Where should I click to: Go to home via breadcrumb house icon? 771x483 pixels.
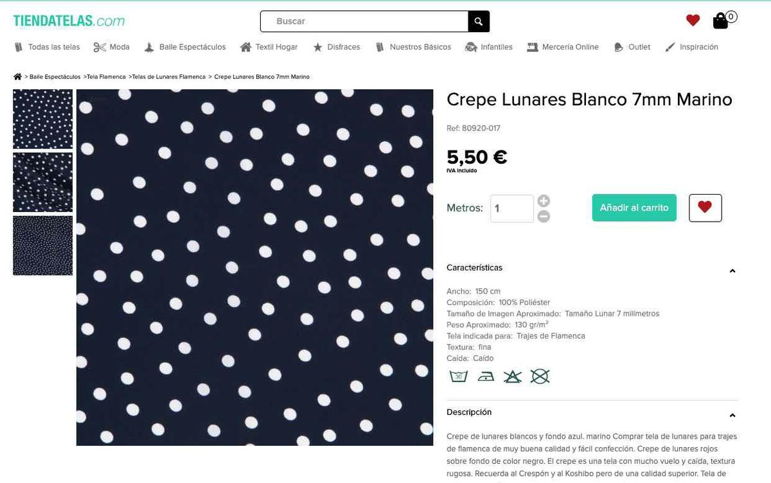(x=17, y=76)
